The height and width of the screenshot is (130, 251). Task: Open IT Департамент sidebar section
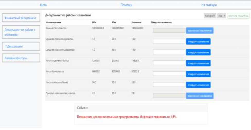(x=21, y=46)
